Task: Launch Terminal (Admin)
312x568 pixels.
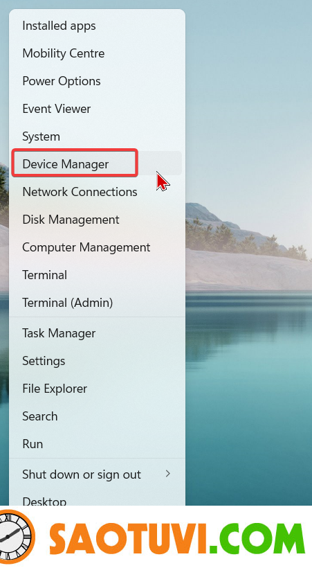Action: (x=97, y=303)
